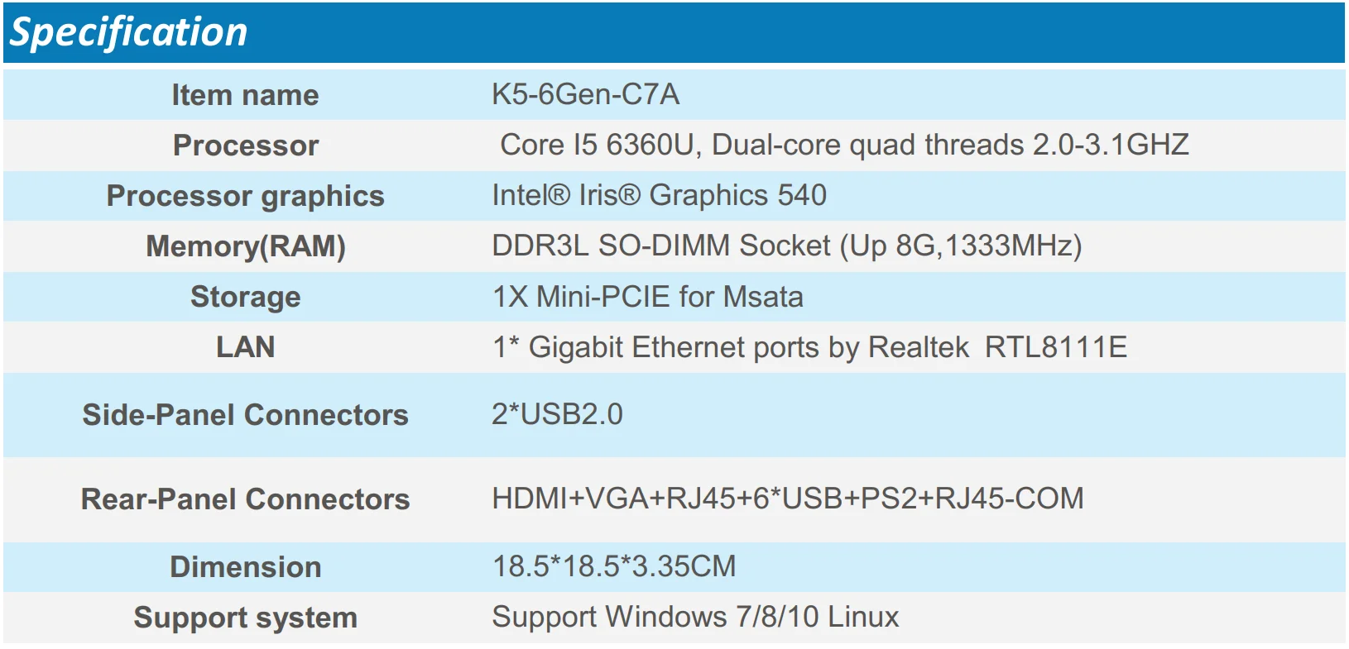Screen dimensions: 1349x649
Task: Click the LAN row label
Action: coord(245,347)
